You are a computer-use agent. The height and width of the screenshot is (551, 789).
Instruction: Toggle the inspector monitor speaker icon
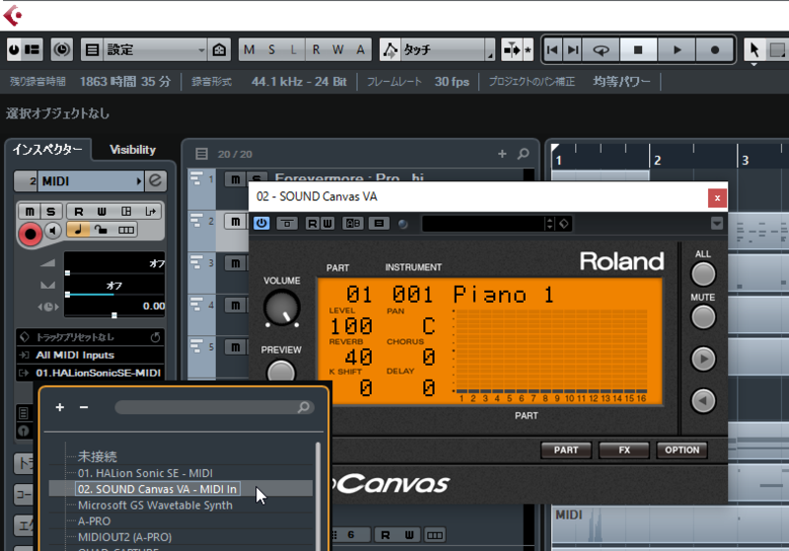[52, 231]
